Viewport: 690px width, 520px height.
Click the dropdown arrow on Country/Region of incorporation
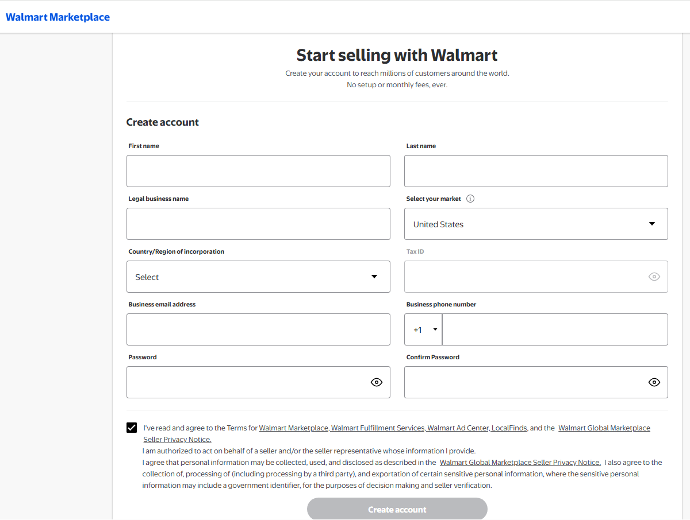pyautogui.click(x=375, y=276)
